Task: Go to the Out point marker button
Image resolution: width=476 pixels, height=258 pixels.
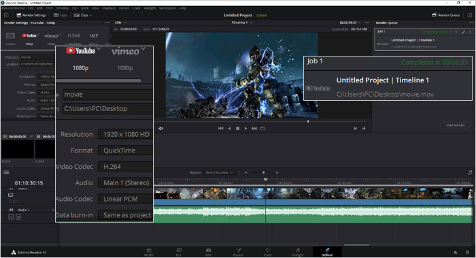Action: pyautogui.click(x=364, y=129)
